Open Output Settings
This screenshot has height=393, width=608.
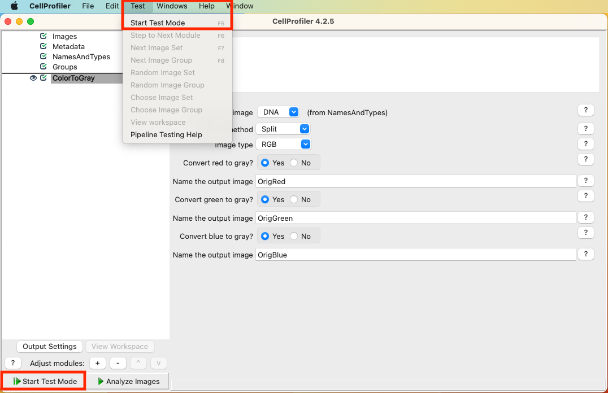pos(49,346)
